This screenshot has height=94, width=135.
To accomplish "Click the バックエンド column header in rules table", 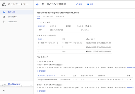I will [x=91, y=39].
